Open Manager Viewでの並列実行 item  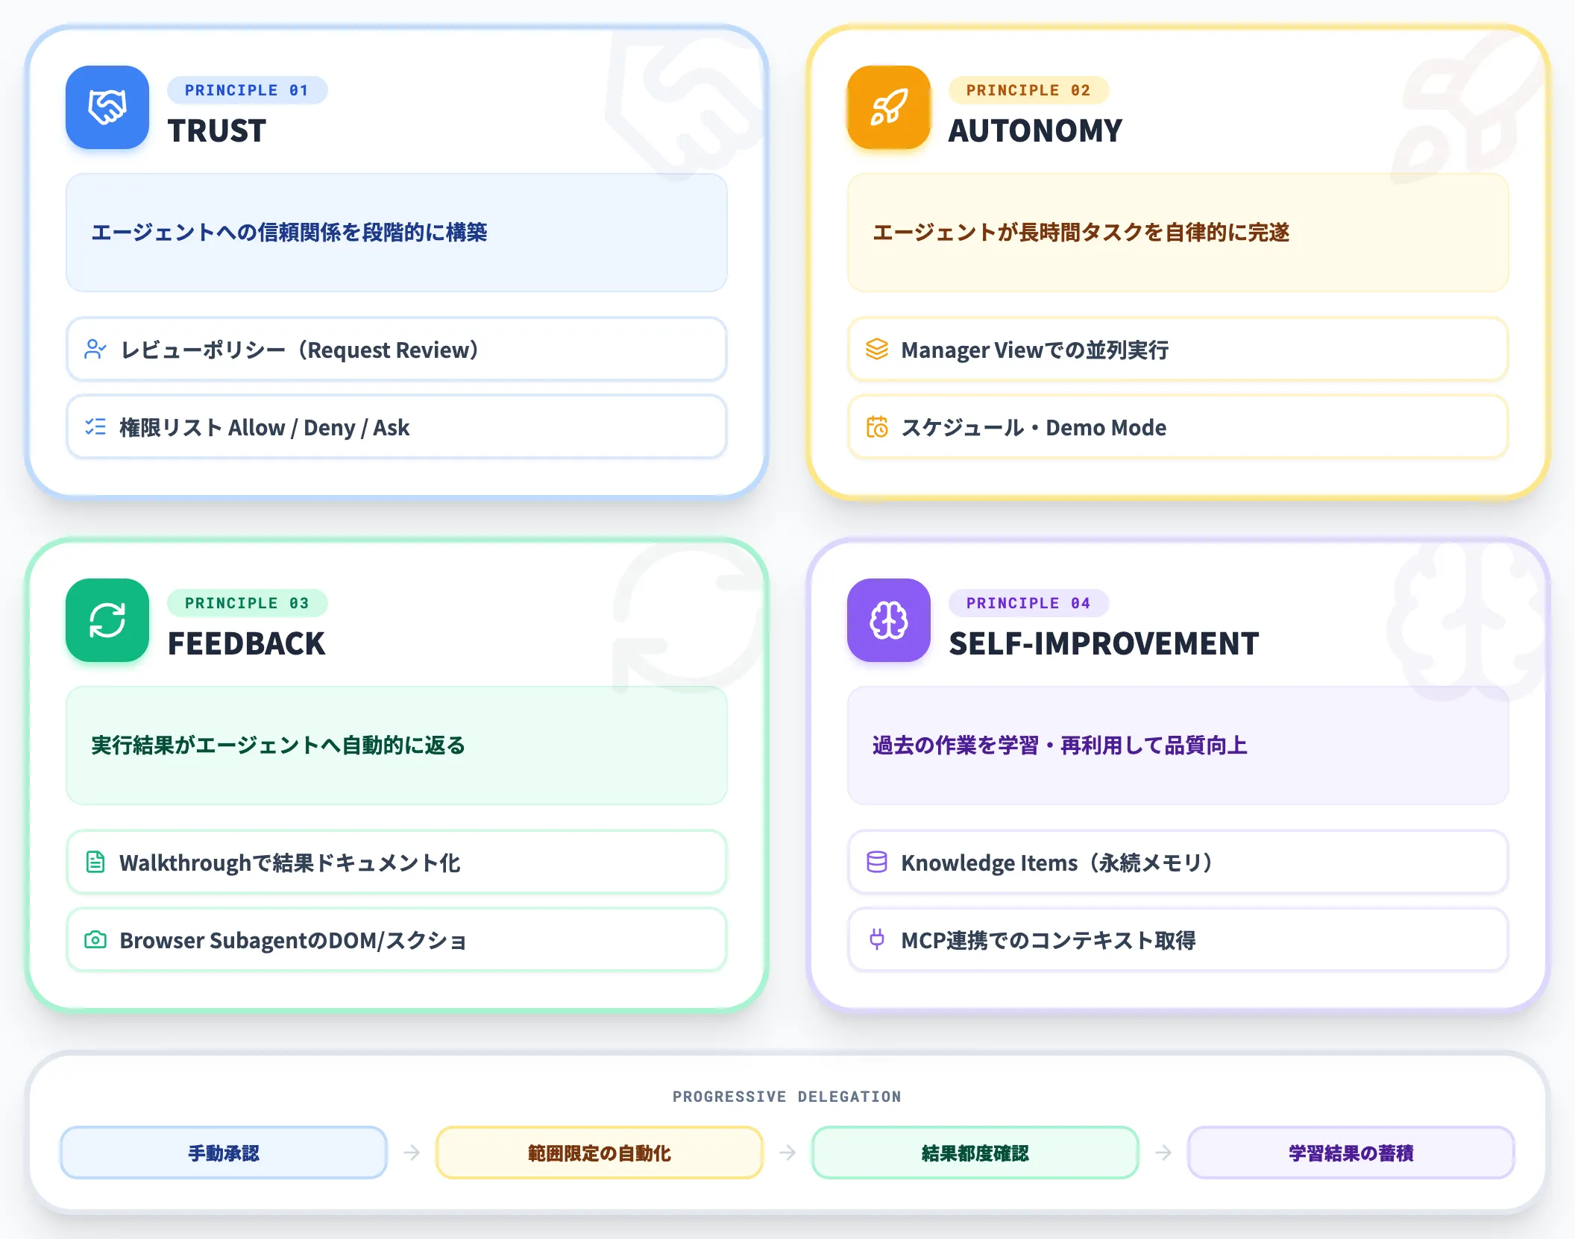tap(1178, 350)
